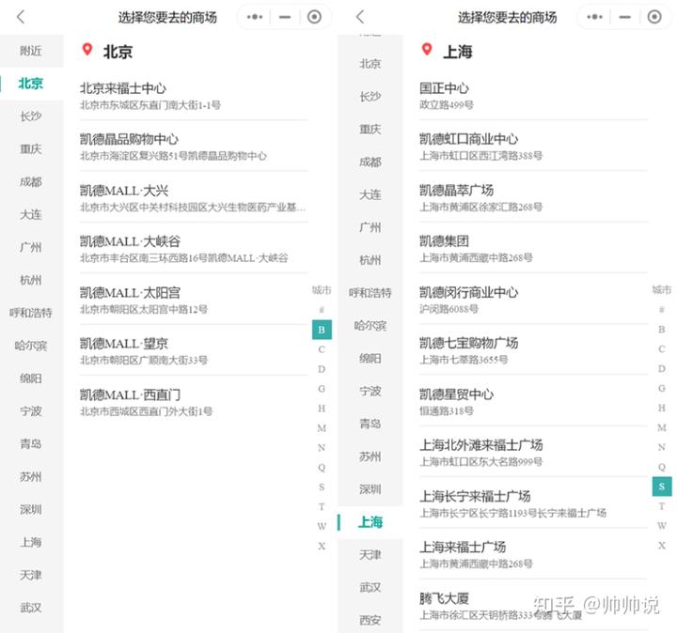The image size is (677, 633).
Task: Select 广州 in right screen sidebar
Action: tap(370, 227)
